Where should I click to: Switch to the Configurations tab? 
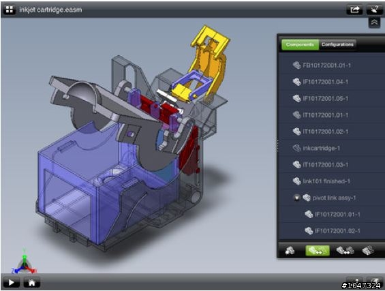click(337, 44)
